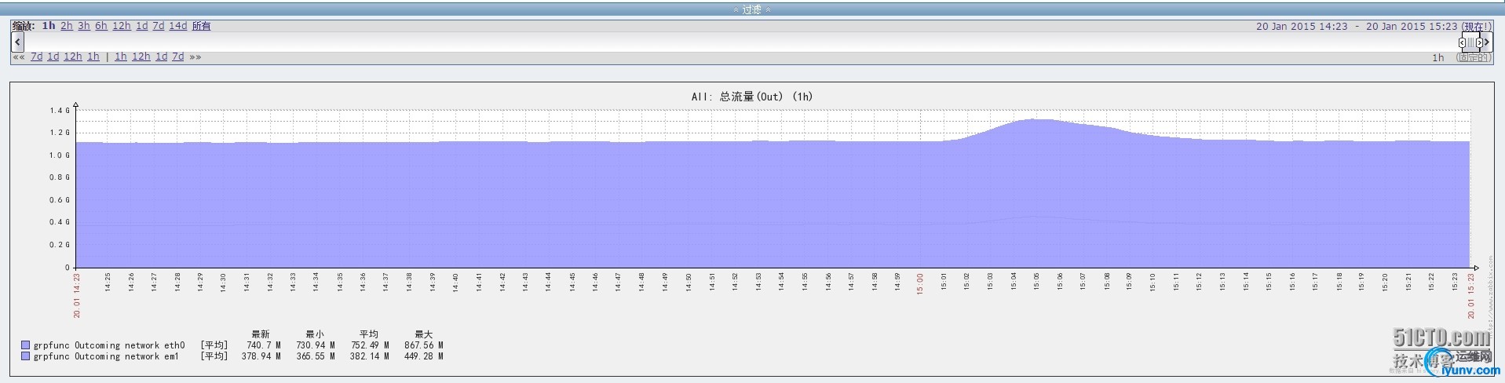Collapse the 过滤 filter header

[x=752, y=9]
